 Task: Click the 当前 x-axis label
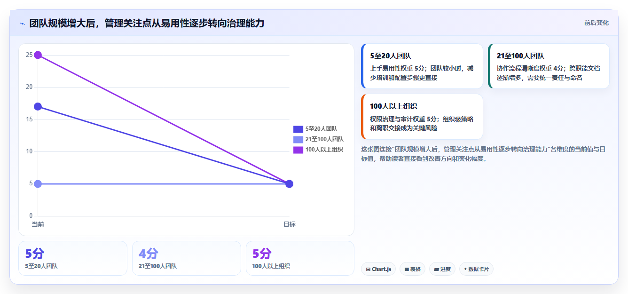pyautogui.click(x=38, y=225)
